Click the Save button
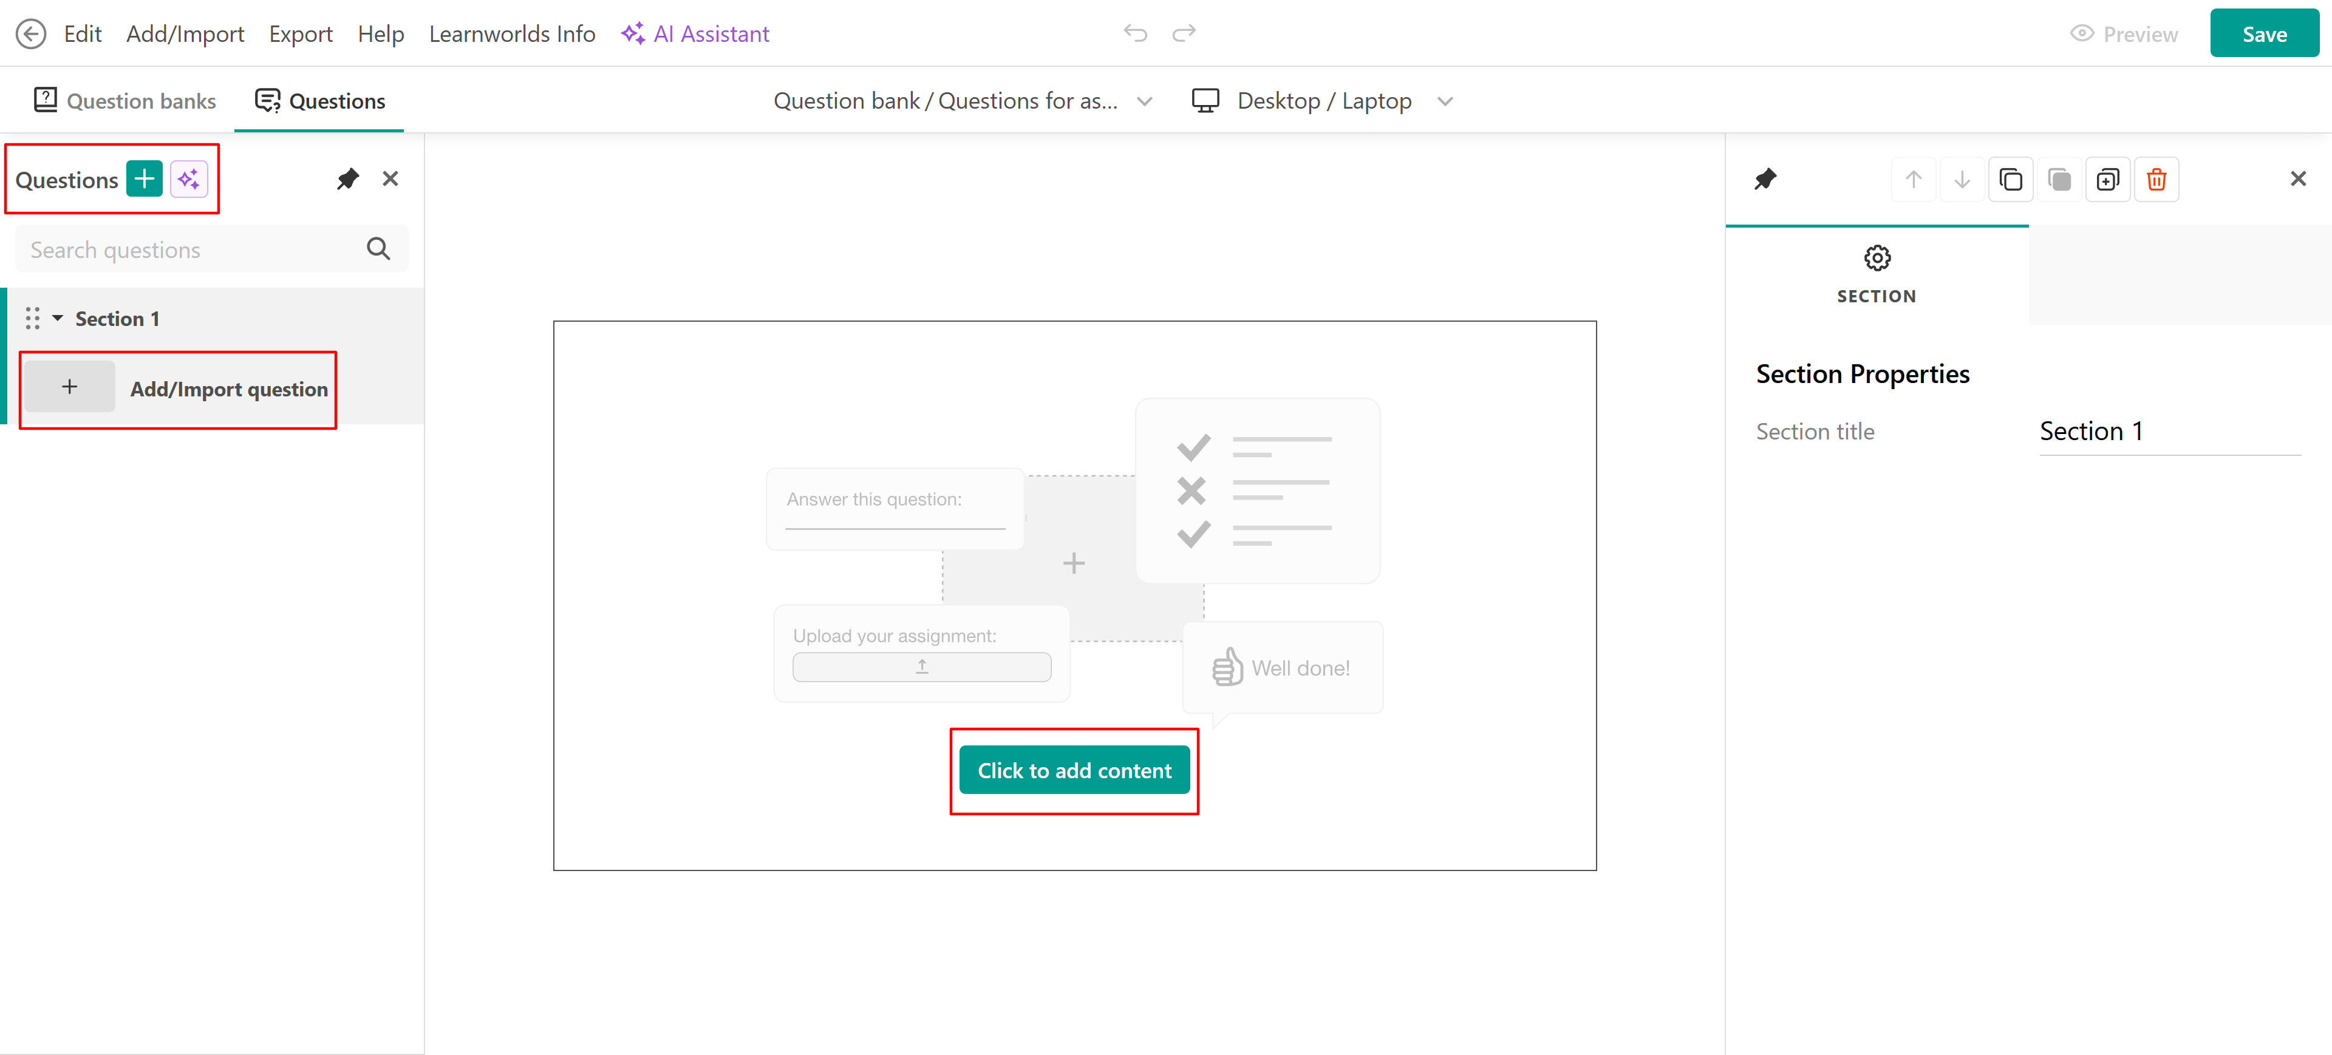2332x1055 pixels. pyautogui.click(x=2263, y=35)
